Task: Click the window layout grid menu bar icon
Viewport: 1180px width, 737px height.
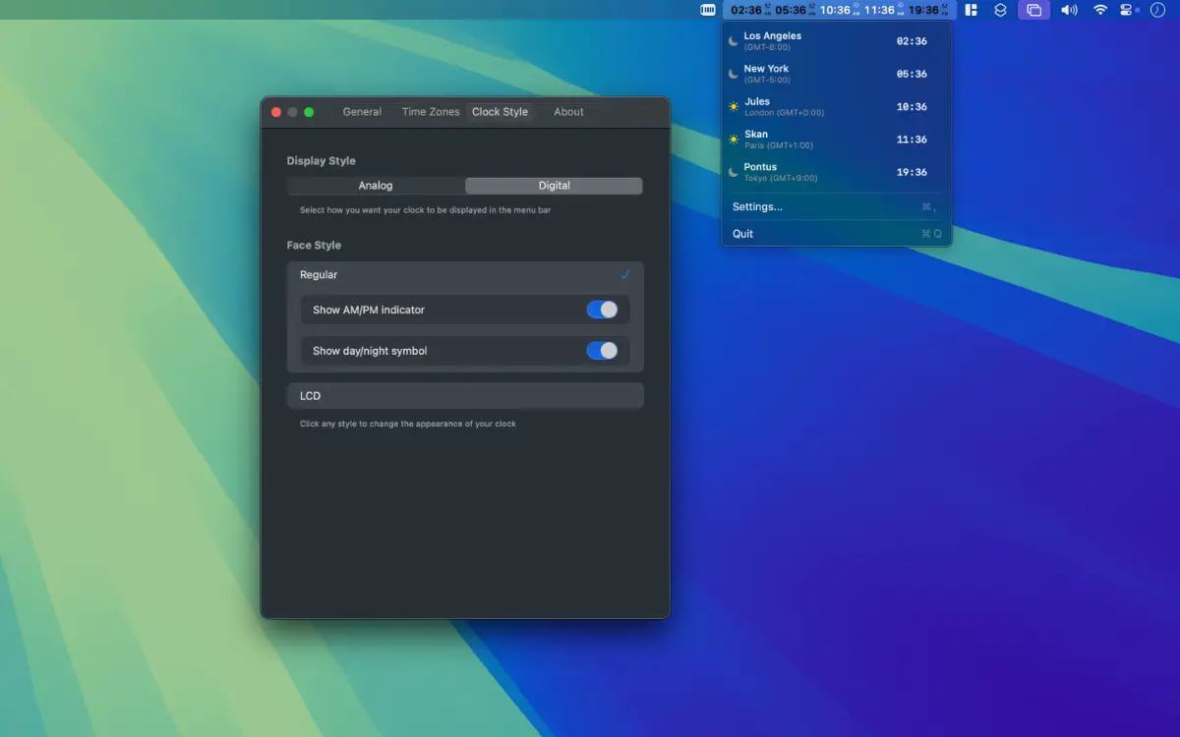Action: [x=972, y=10]
